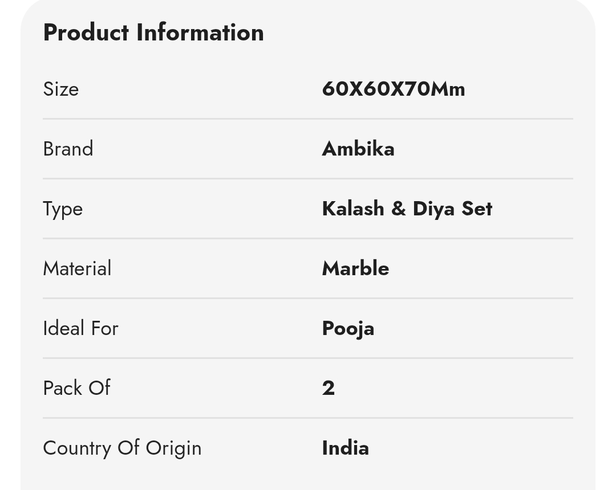Click the divider between Material and Ideal For

pyautogui.click(x=308, y=298)
